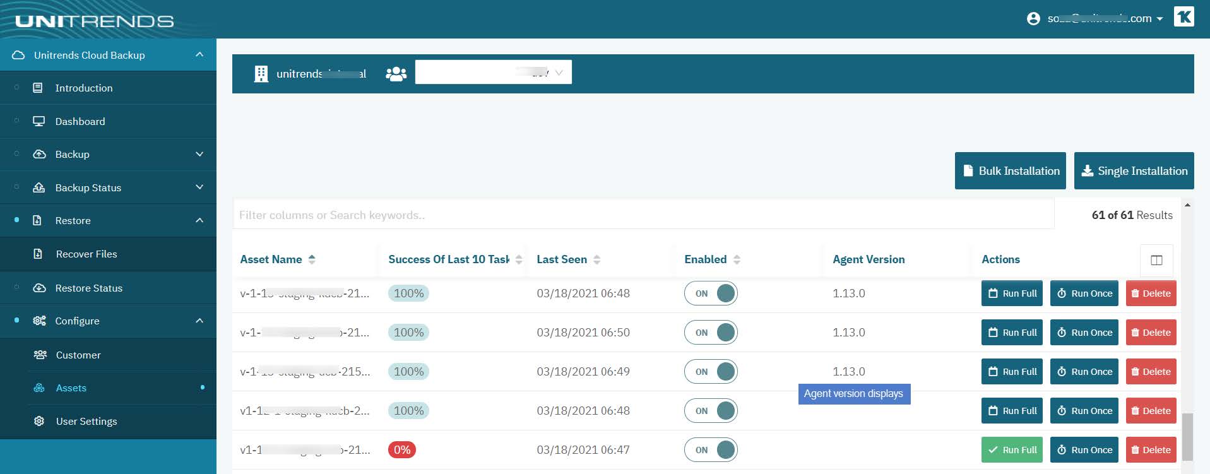Click the Agent Version column header
Screen dimensions: 1210x474
(x=869, y=259)
